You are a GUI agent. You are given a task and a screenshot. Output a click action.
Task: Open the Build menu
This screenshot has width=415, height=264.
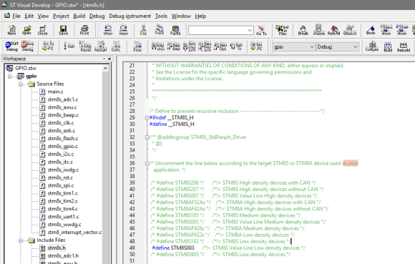click(79, 16)
